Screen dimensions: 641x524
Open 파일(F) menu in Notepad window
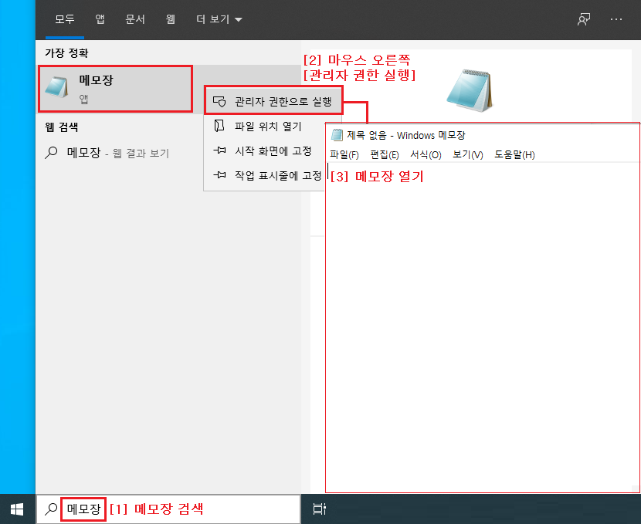click(344, 155)
